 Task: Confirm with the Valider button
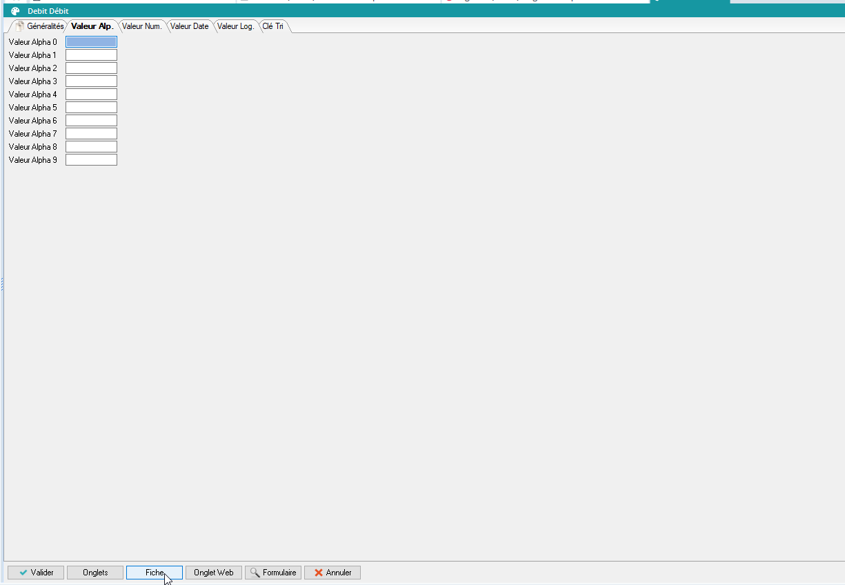pyautogui.click(x=36, y=573)
